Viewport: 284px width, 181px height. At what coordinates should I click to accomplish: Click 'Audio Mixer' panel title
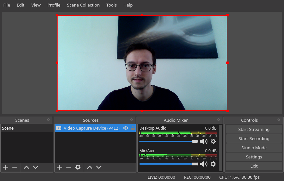[176, 120]
